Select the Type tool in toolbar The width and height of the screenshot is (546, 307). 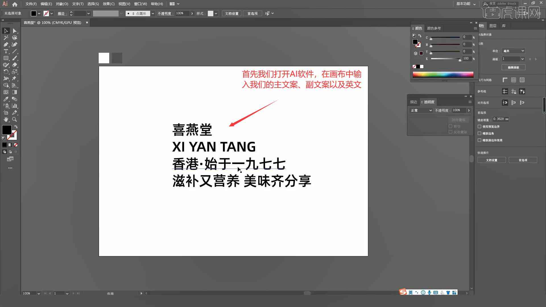5,51
